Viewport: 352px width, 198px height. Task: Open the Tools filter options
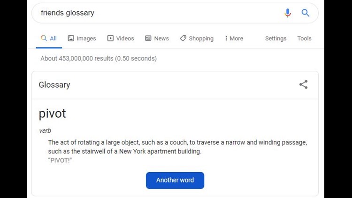pos(304,38)
